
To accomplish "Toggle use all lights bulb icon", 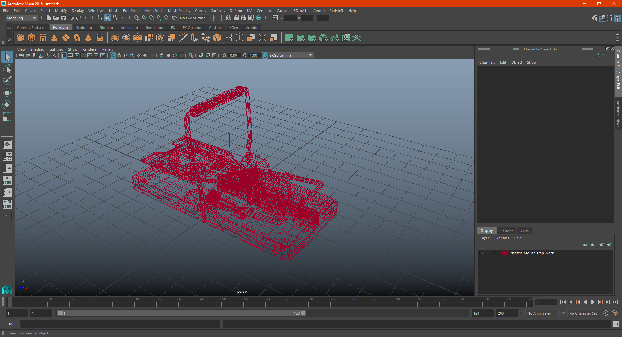I will point(145,55).
